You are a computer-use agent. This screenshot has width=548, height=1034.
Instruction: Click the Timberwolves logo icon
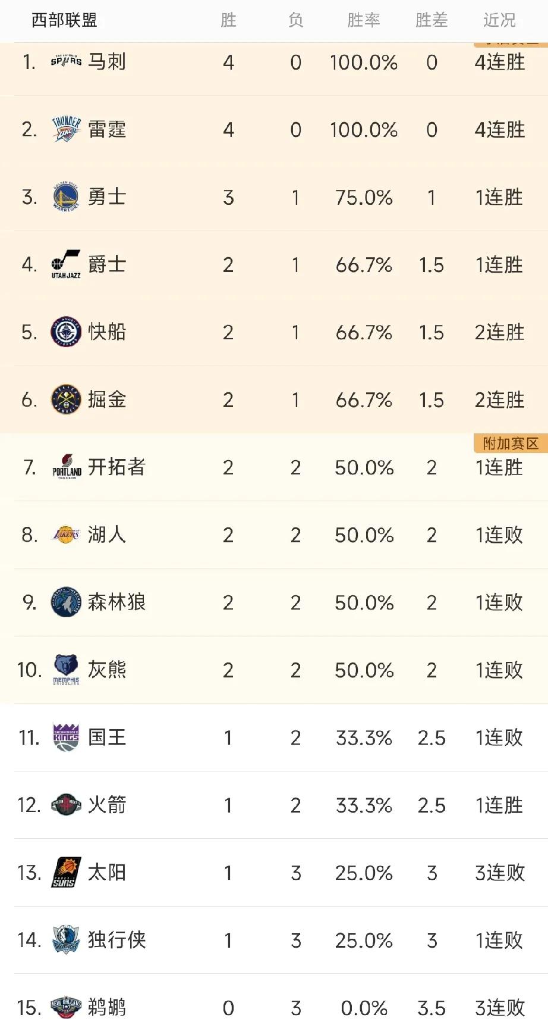[66, 602]
